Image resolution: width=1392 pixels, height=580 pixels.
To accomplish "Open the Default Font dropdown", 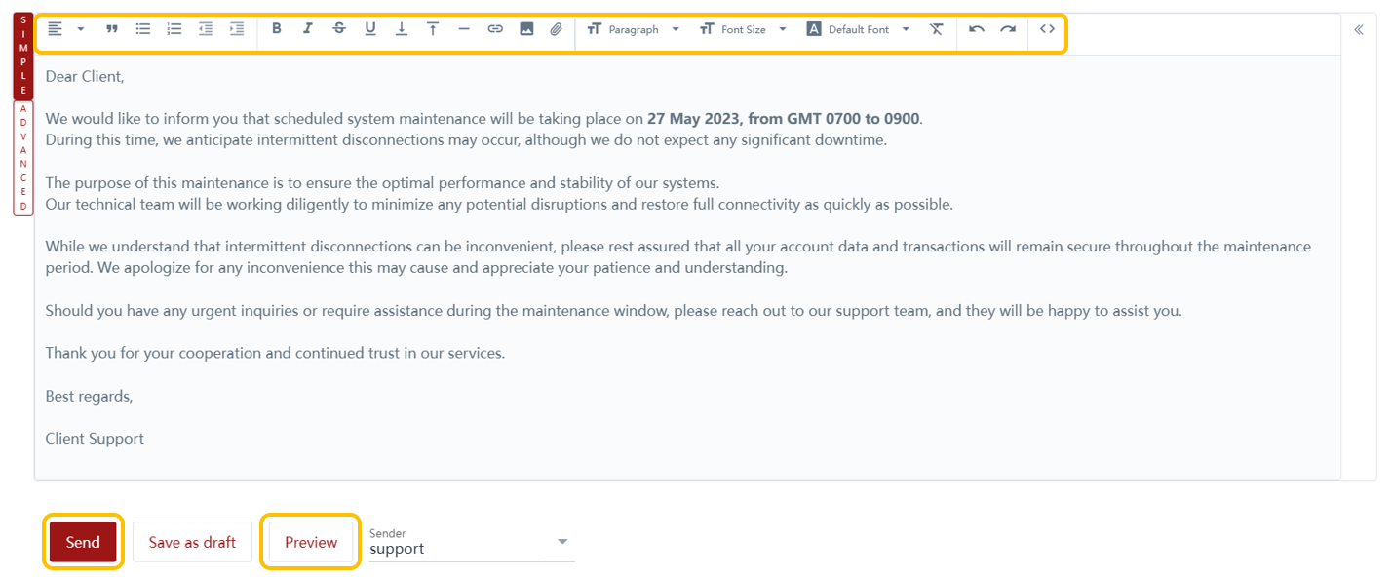I will (858, 29).
